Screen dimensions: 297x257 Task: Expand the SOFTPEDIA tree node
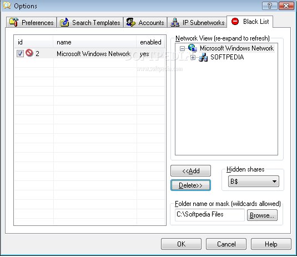tap(193, 57)
